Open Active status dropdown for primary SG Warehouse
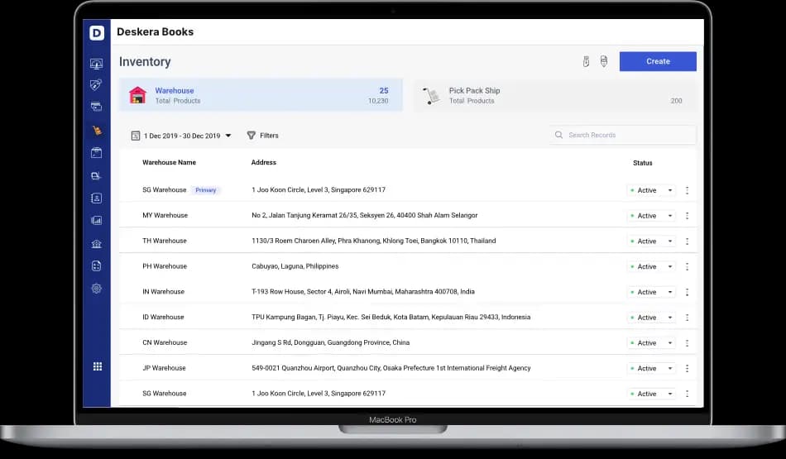This screenshot has height=459, width=786. tap(651, 190)
